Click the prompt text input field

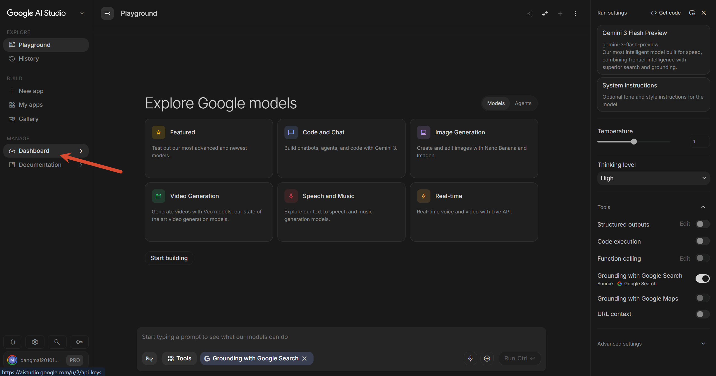coord(341,337)
